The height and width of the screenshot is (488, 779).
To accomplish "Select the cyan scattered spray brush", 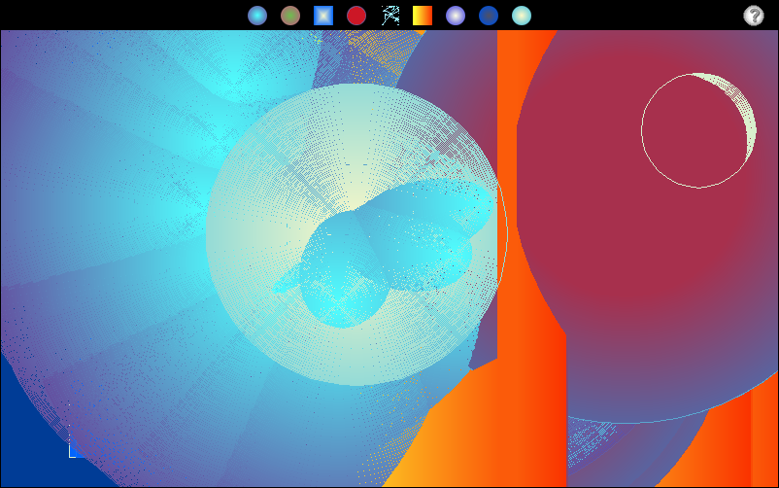I will (x=390, y=16).
